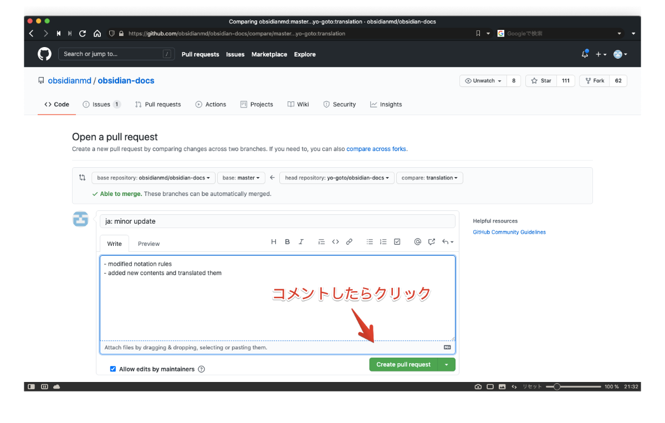The image size is (665, 423).
Task: Apply italic formatting in the editor
Action: click(x=301, y=242)
